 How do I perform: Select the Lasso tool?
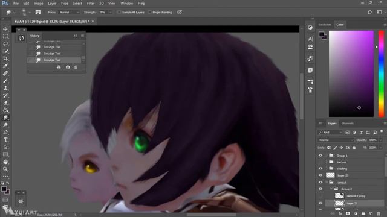5,44
